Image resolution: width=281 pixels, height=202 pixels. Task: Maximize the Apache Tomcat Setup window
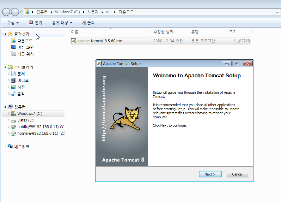coord(237,64)
